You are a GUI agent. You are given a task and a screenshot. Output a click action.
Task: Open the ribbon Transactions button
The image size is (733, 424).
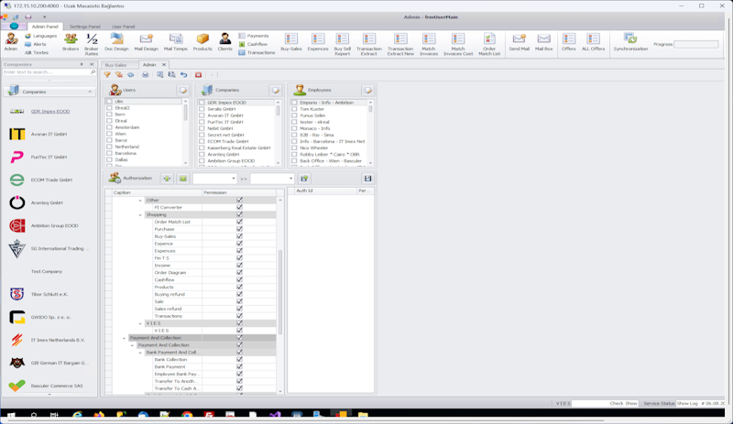257,53
